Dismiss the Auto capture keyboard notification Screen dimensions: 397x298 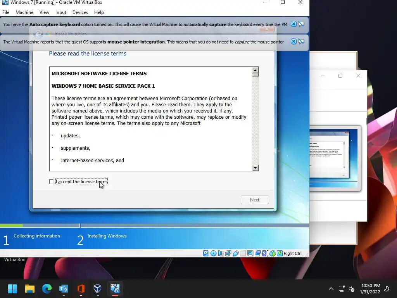293,24
